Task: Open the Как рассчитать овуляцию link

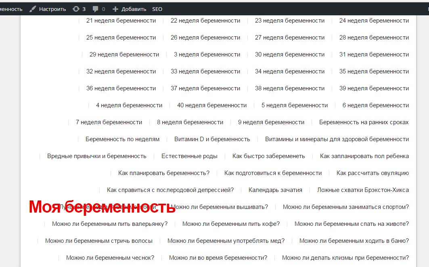Action: (x=373, y=173)
